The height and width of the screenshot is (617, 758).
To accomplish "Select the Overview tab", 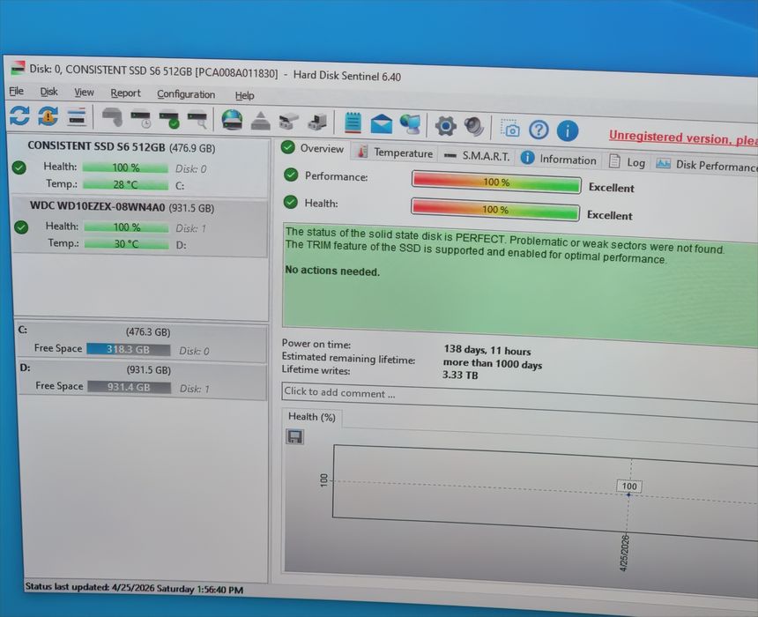I will pyautogui.click(x=313, y=148).
